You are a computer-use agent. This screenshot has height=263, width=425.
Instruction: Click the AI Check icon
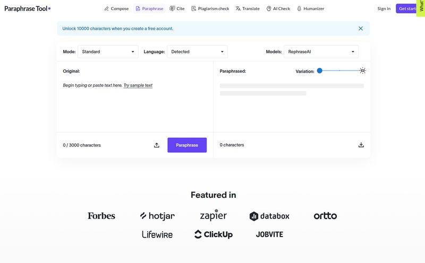pos(269,8)
